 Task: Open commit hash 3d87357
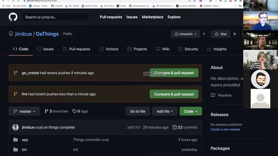(134, 127)
